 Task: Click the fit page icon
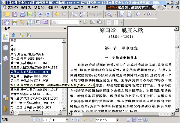122,14
